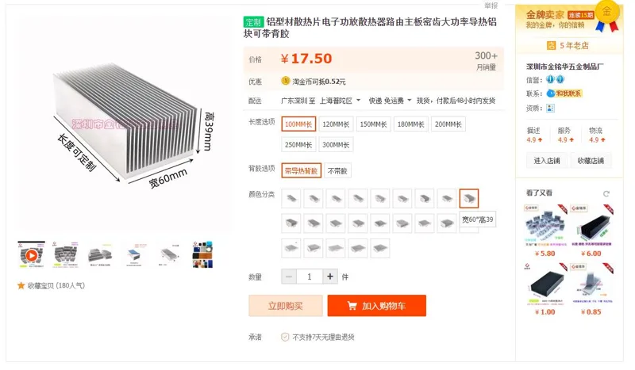Select first variant swatch in second row

[291, 223]
